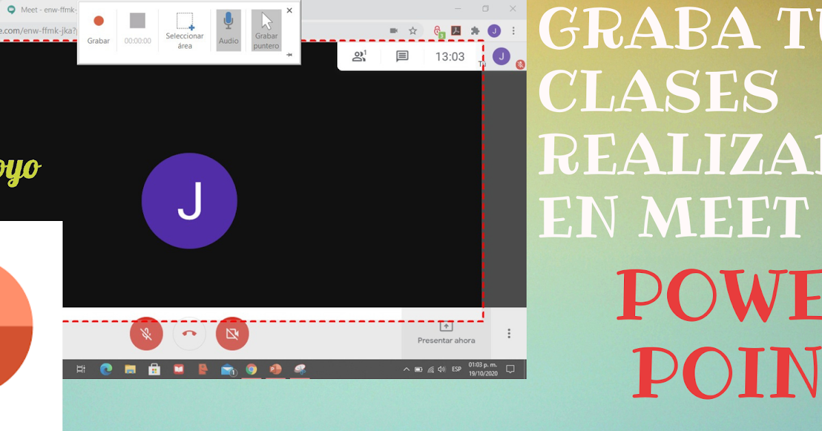Open the orange document app on the taskbar
This screenshot has width=822, height=431.
pos(203,369)
